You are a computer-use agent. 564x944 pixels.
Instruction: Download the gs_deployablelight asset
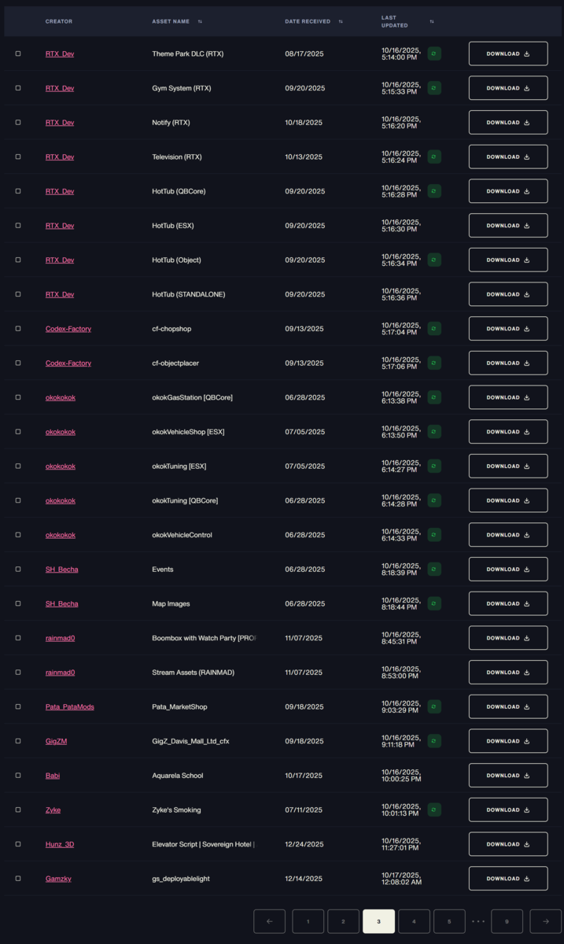click(508, 879)
